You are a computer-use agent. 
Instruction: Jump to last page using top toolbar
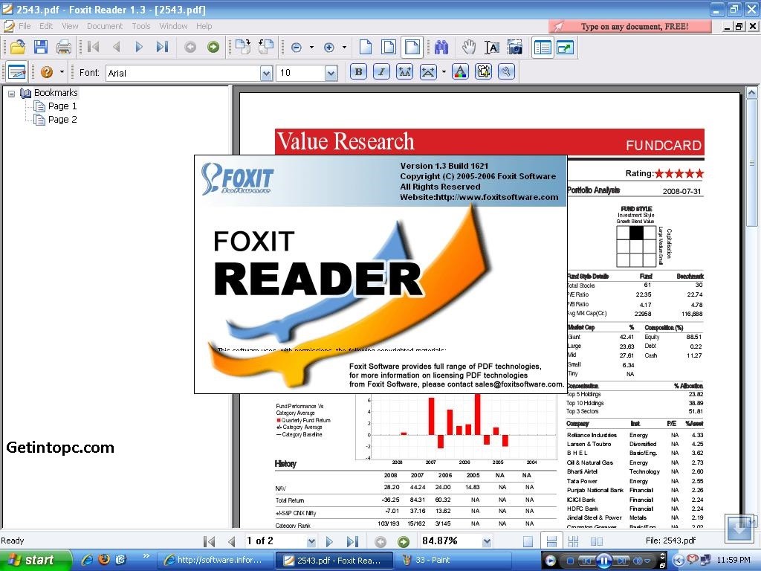(162, 47)
